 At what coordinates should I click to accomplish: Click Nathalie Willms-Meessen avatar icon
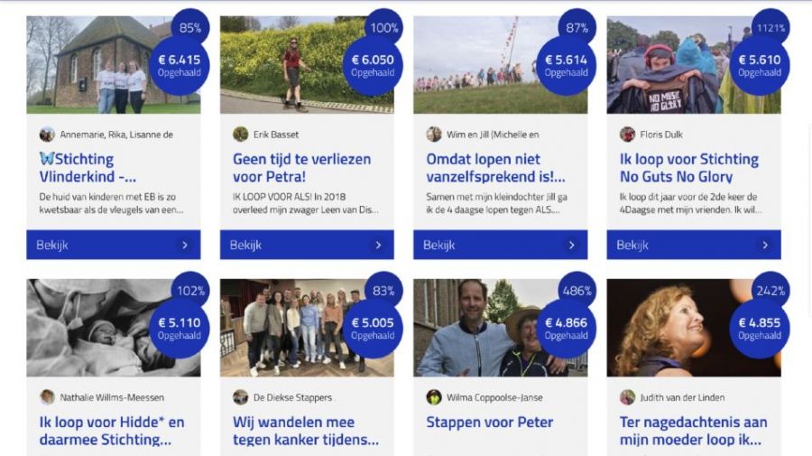coord(47,397)
